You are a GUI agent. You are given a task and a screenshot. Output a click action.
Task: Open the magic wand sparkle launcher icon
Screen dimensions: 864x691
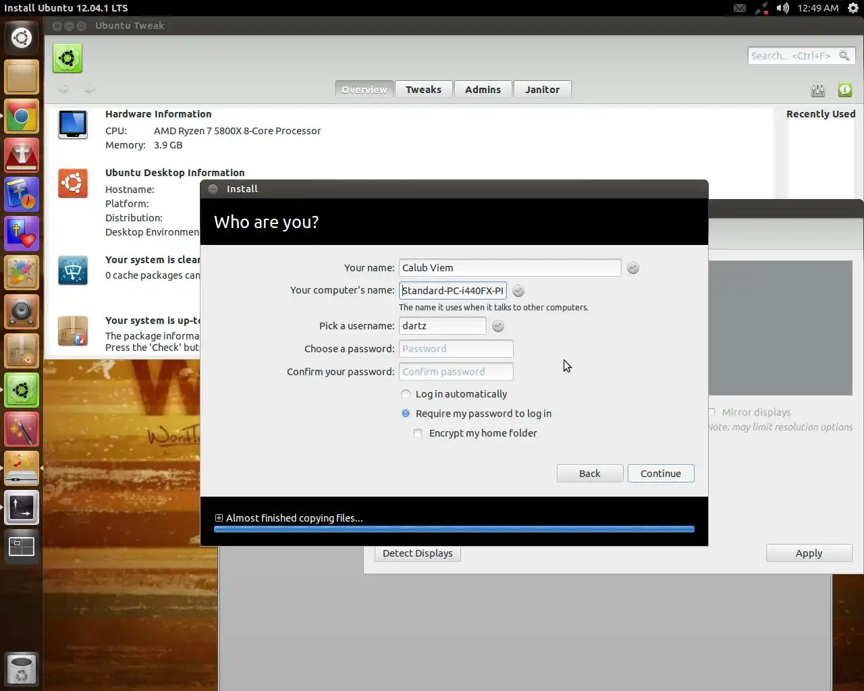(x=22, y=429)
